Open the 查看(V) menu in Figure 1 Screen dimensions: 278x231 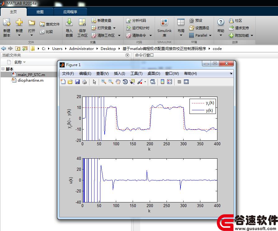pos(102,73)
